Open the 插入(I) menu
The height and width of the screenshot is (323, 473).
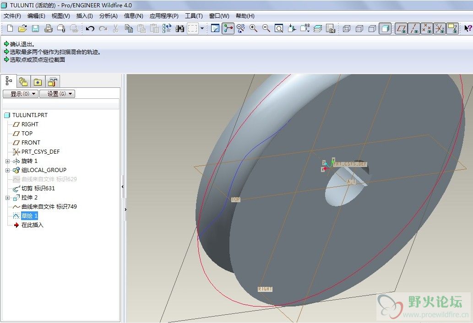[84, 16]
